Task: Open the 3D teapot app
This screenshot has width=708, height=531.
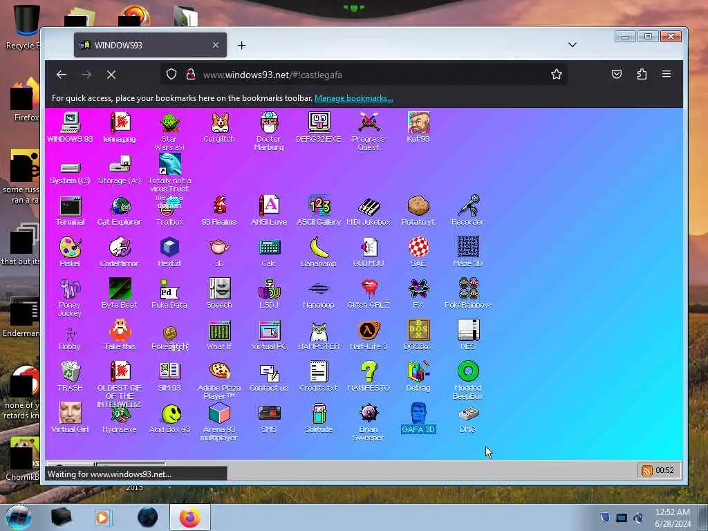Action: 219,252
